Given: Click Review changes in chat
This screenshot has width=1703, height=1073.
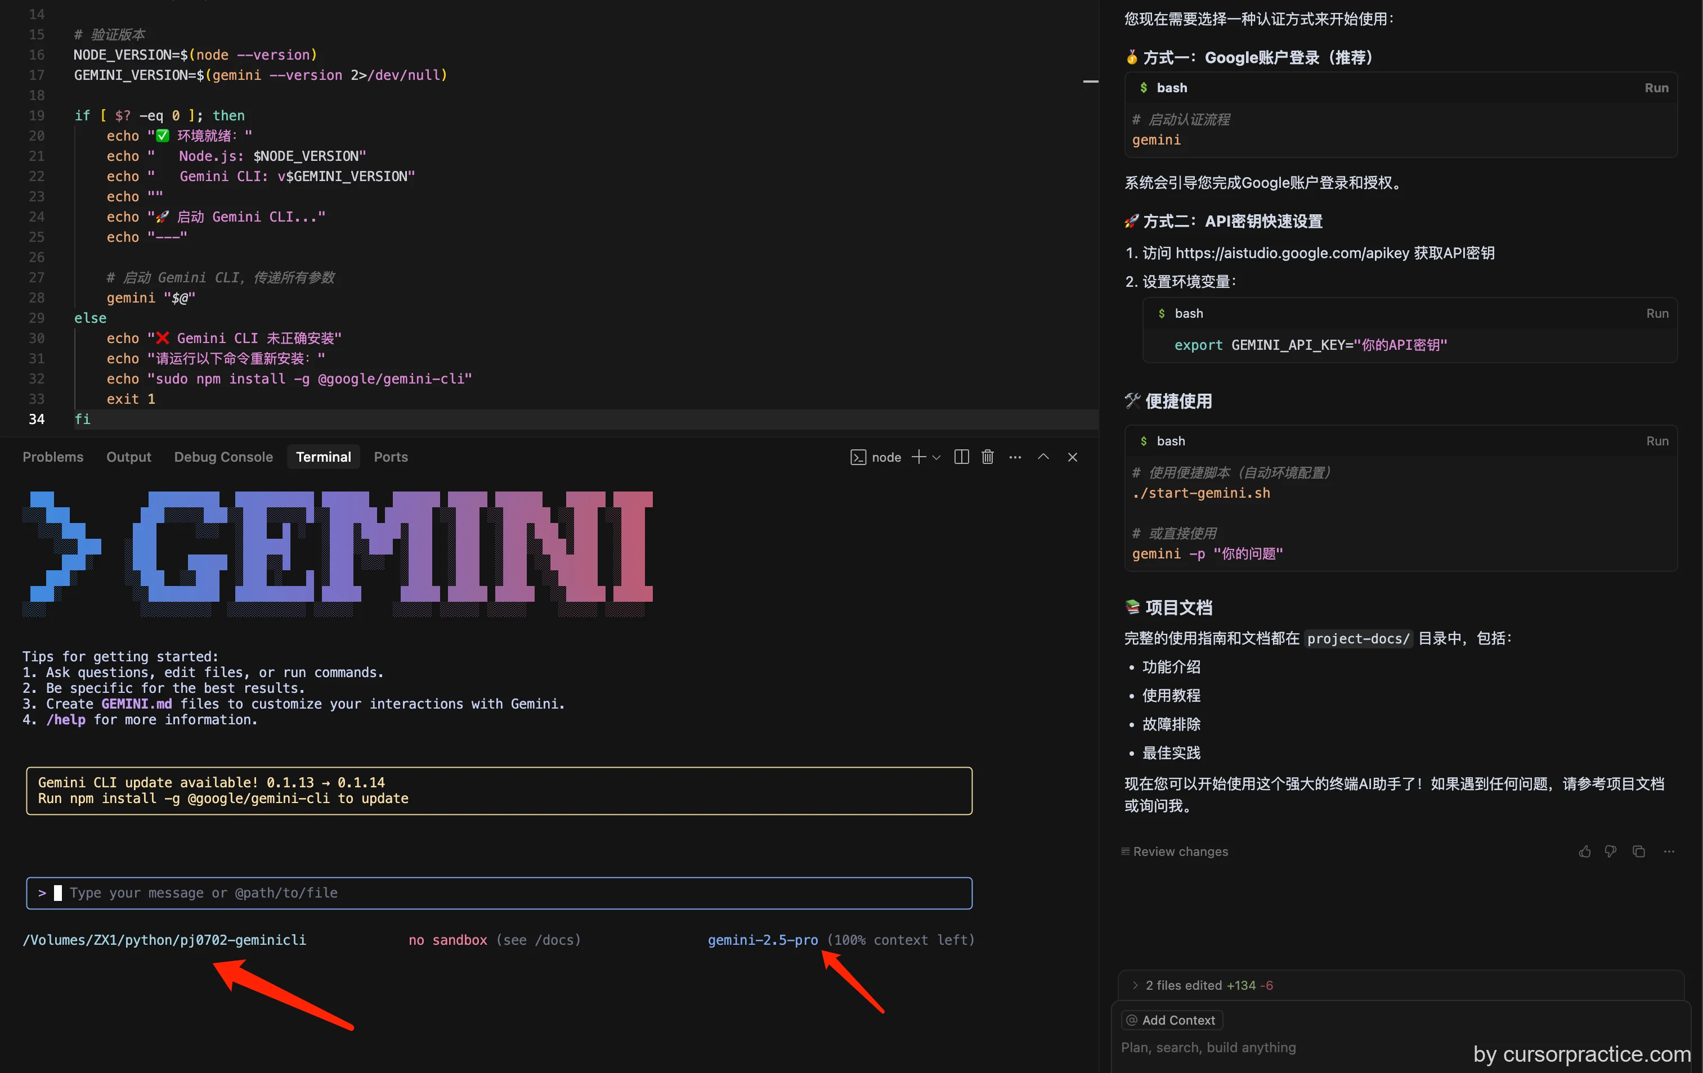Looking at the screenshot, I should tap(1174, 851).
